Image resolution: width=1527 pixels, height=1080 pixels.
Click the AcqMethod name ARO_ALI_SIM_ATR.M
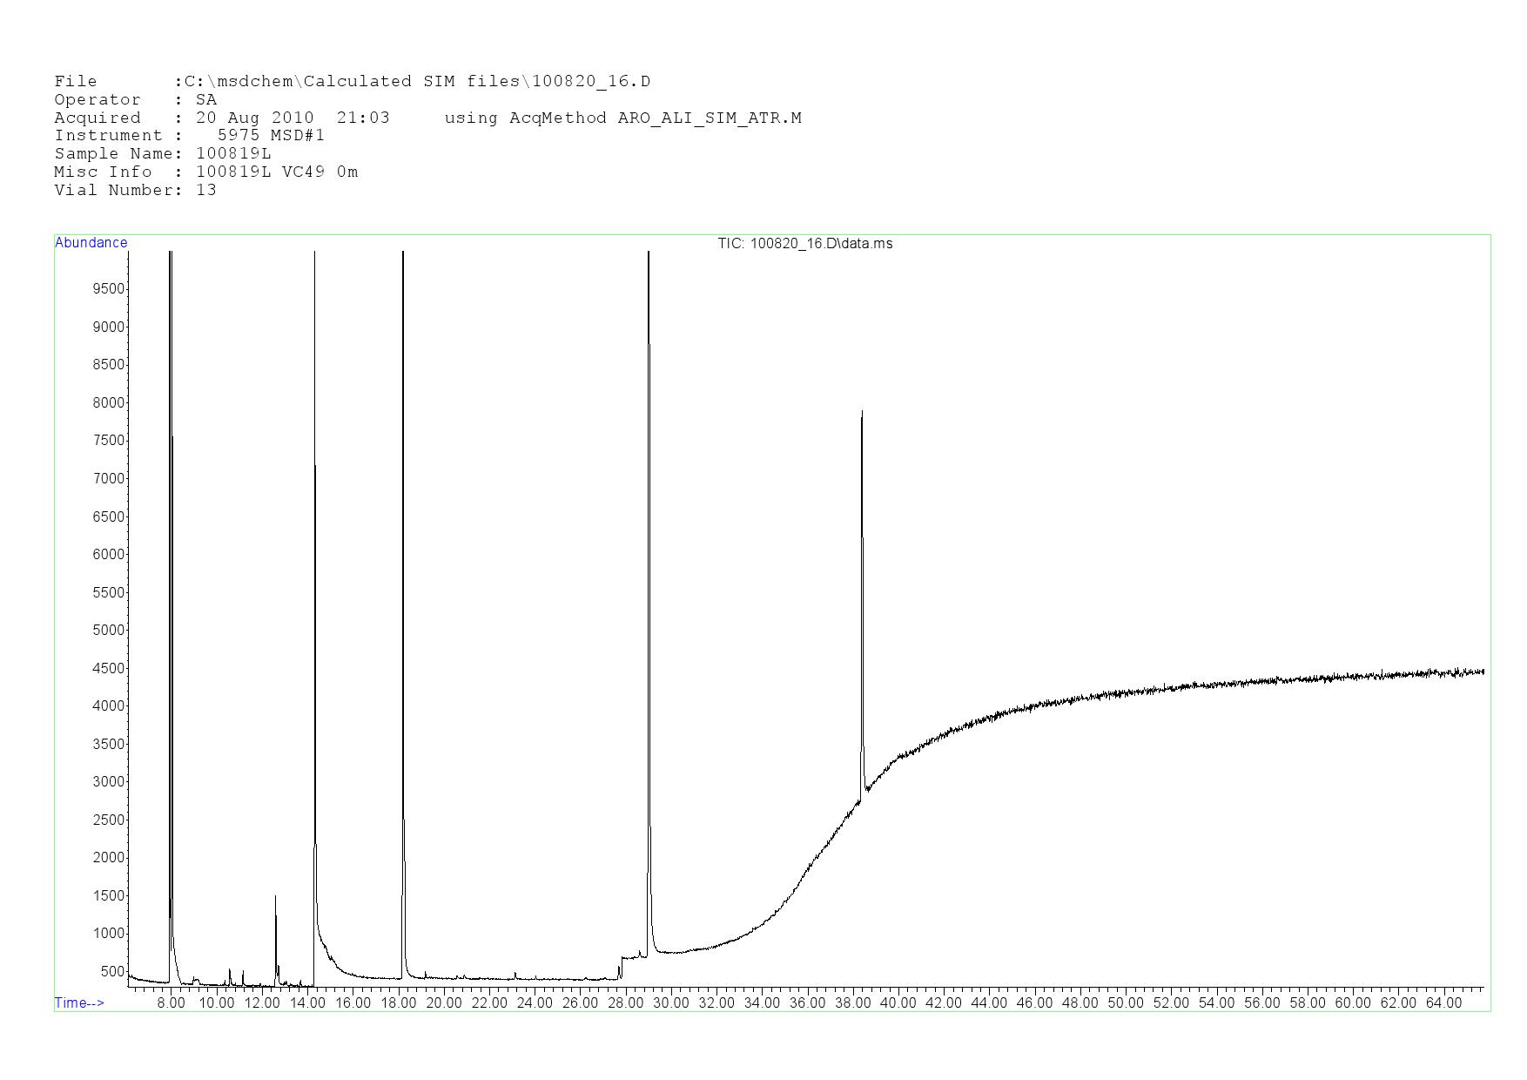tap(709, 118)
